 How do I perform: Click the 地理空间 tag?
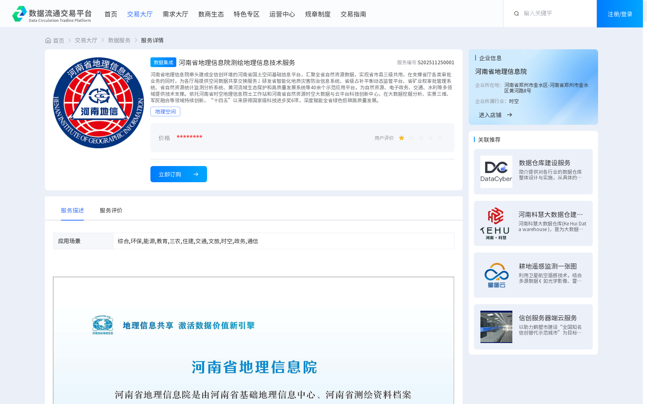[x=165, y=112]
